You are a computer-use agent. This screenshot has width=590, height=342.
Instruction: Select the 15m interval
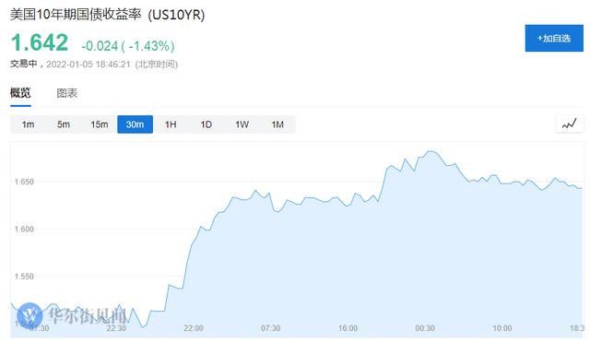(100, 124)
